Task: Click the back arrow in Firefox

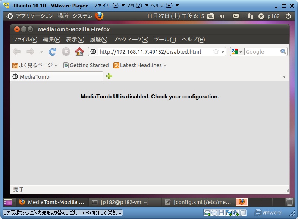Action: point(17,51)
